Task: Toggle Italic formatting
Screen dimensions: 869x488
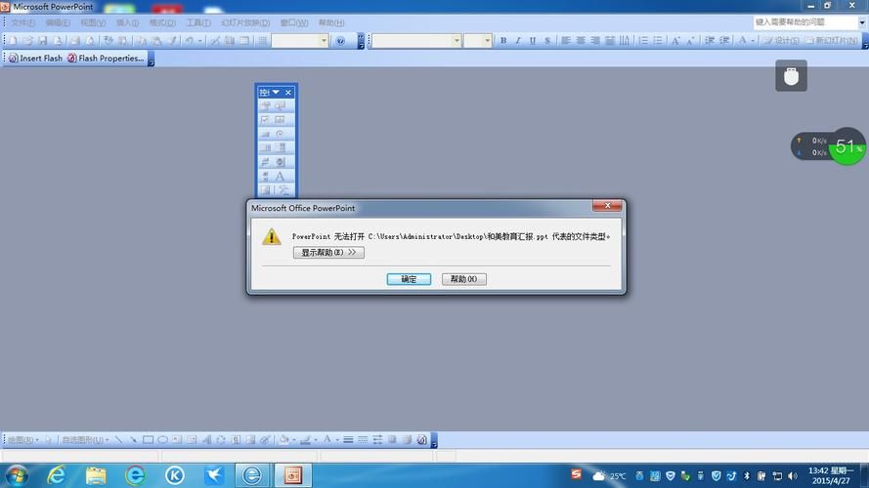Action: pyautogui.click(x=518, y=40)
